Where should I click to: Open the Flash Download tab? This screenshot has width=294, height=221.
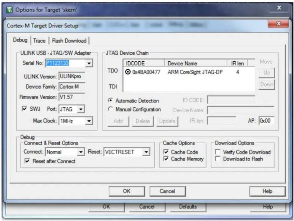pyautogui.click(x=69, y=41)
